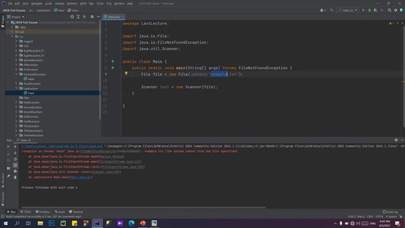
Task: Open the user account dropdown in toolbar
Action: coord(323,10)
